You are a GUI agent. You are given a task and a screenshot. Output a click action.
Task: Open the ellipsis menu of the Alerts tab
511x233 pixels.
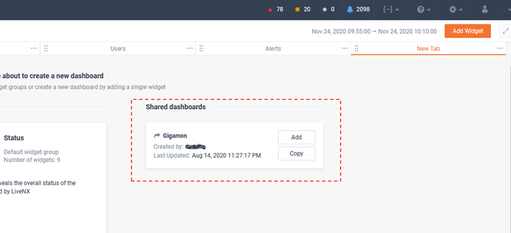(x=345, y=48)
